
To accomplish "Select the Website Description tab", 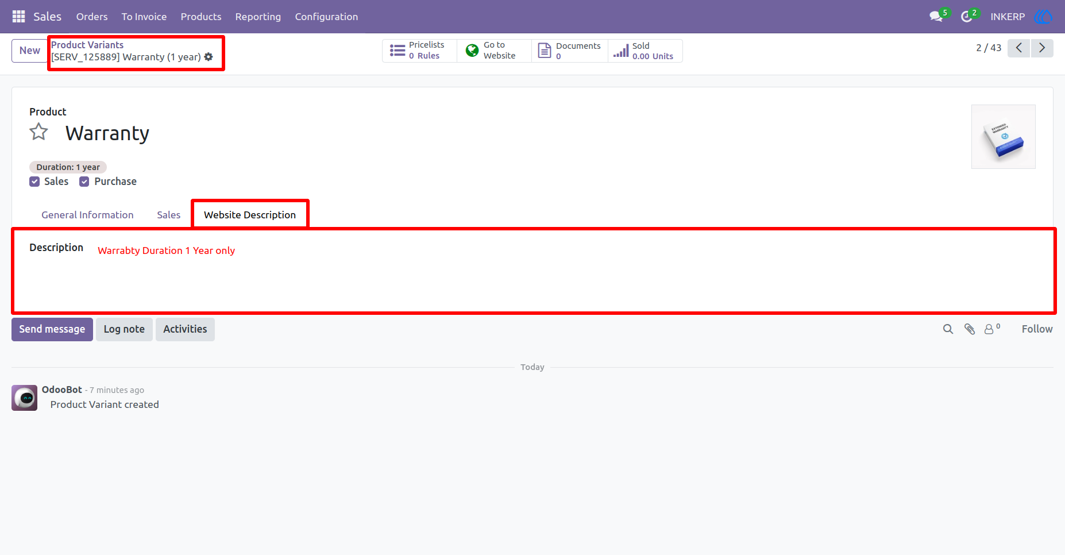I will (250, 215).
